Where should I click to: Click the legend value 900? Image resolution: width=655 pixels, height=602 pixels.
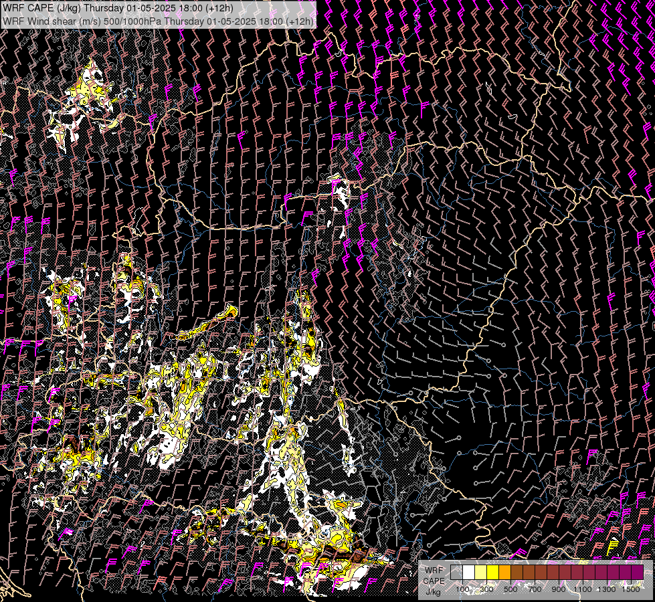pyautogui.click(x=559, y=589)
